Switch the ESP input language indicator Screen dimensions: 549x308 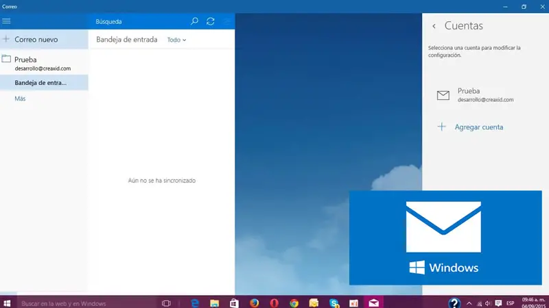click(x=511, y=303)
